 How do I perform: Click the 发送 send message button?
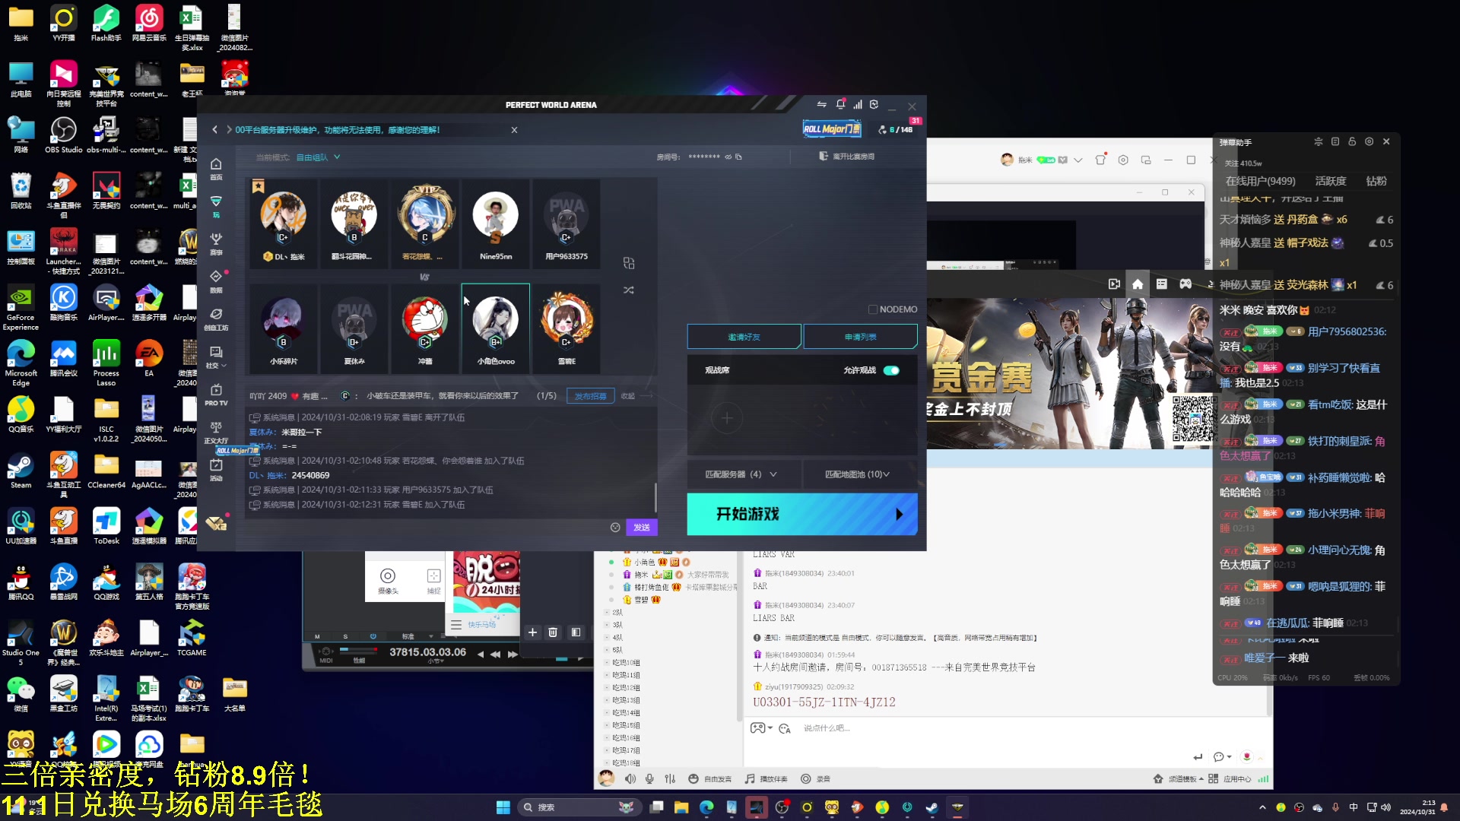641,528
